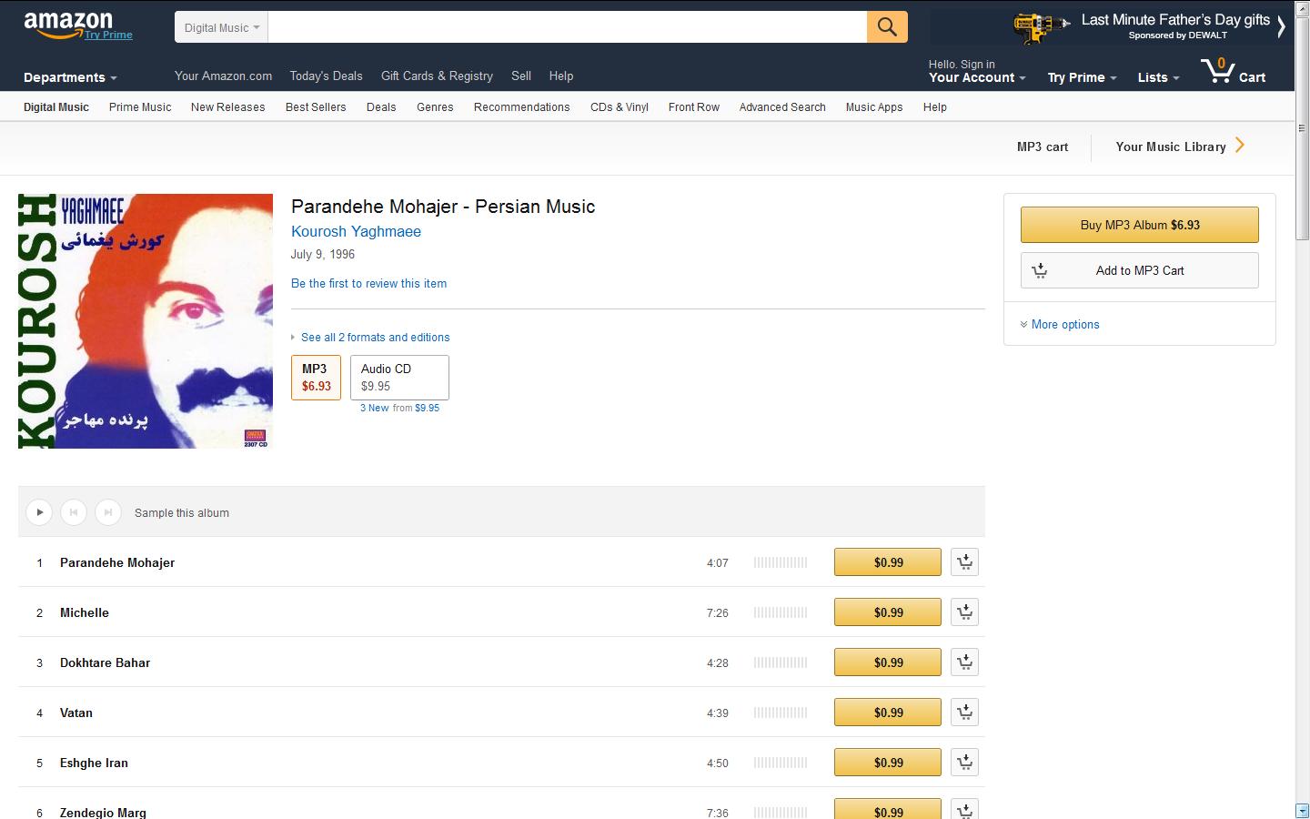Add Michelle track to MP3 cart
The height and width of the screenshot is (819, 1310).
point(964,612)
